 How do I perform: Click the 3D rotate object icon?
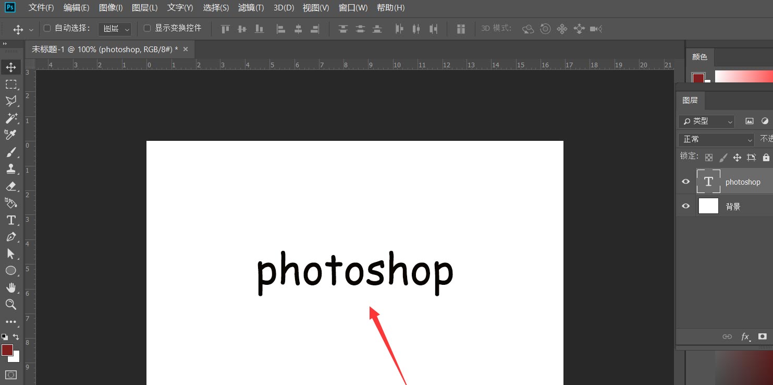[x=528, y=29]
